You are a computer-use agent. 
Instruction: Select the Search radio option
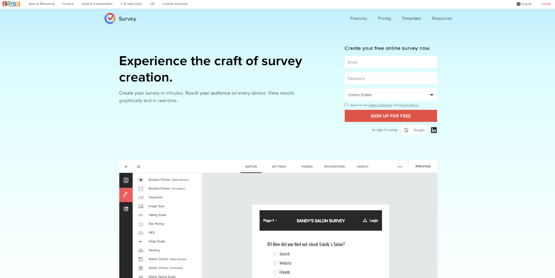pyautogui.click(x=275, y=254)
